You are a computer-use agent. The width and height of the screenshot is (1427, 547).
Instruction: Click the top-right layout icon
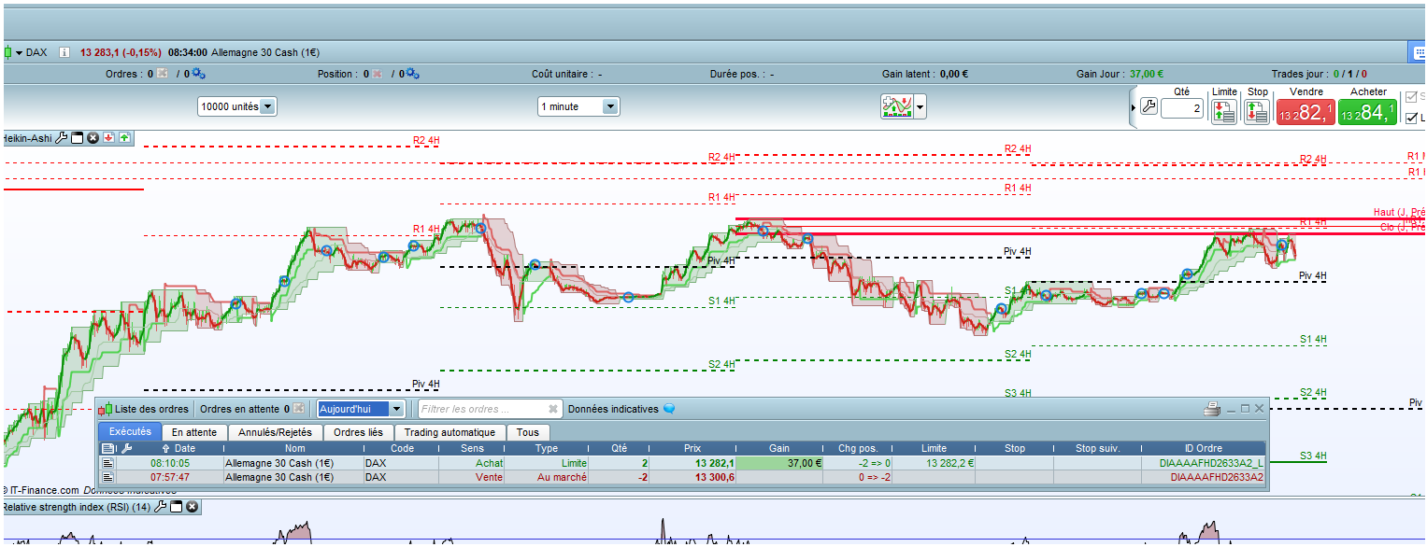point(1418,52)
